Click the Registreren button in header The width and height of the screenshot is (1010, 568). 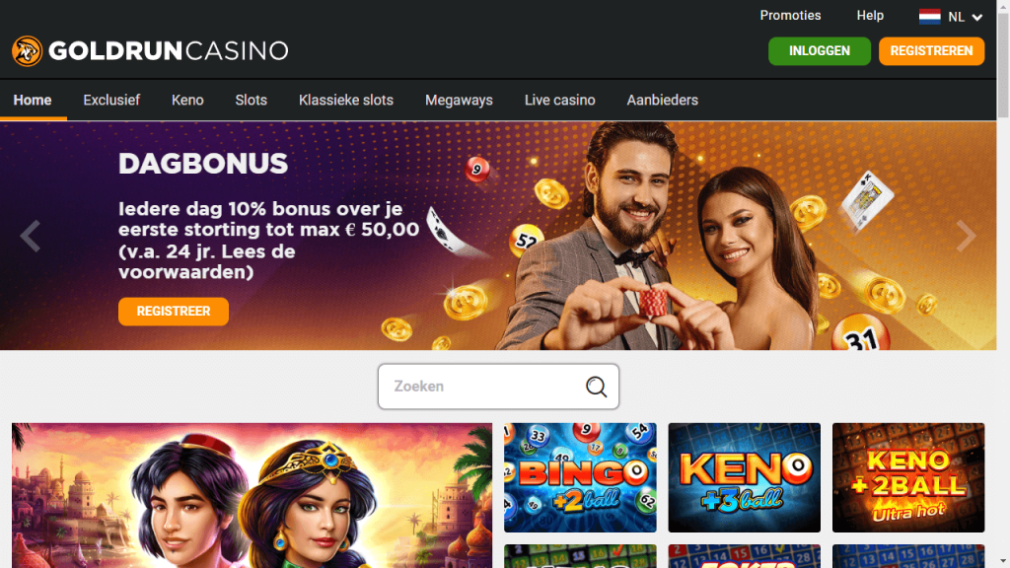[x=931, y=51]
